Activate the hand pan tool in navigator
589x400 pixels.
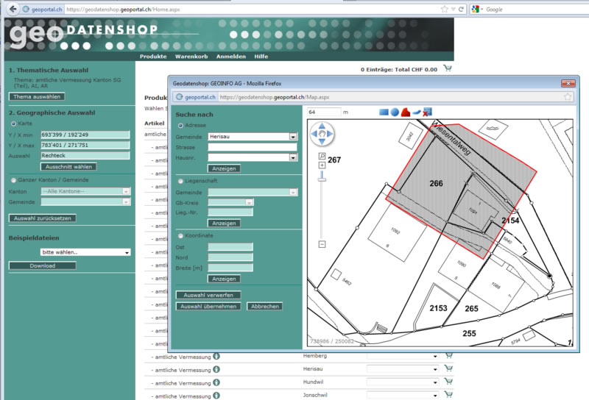(322, 134)
